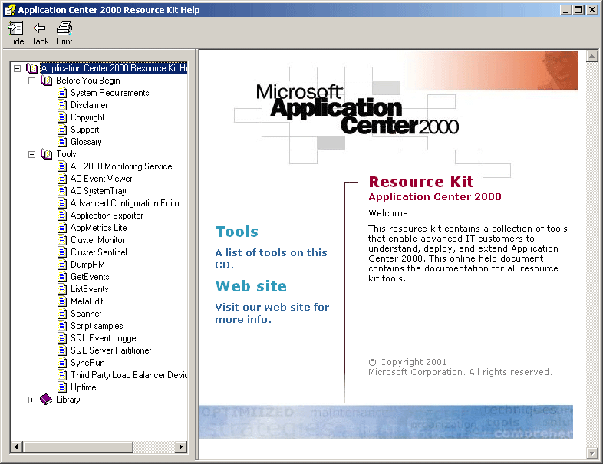Follow the blue Web site heading link
Viewport: 603px width, 464px height.
coord(251,286)
